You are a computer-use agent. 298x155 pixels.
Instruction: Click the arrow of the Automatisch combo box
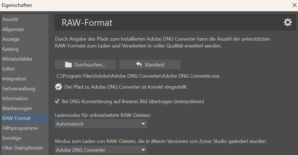(143, 124)
